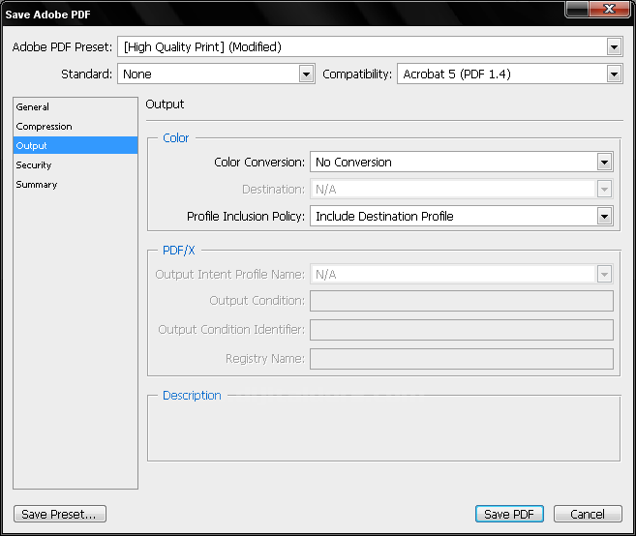Select the Security section in sidebar
The image size is (636, 536).
coord(76,164)
